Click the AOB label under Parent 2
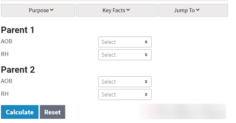This screenshot has height=123, width=236. coord(7,81)
